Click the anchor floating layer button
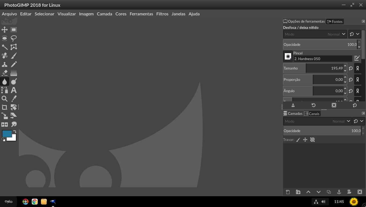Viewport: 366px width, 207px height. tap(339, 192)
